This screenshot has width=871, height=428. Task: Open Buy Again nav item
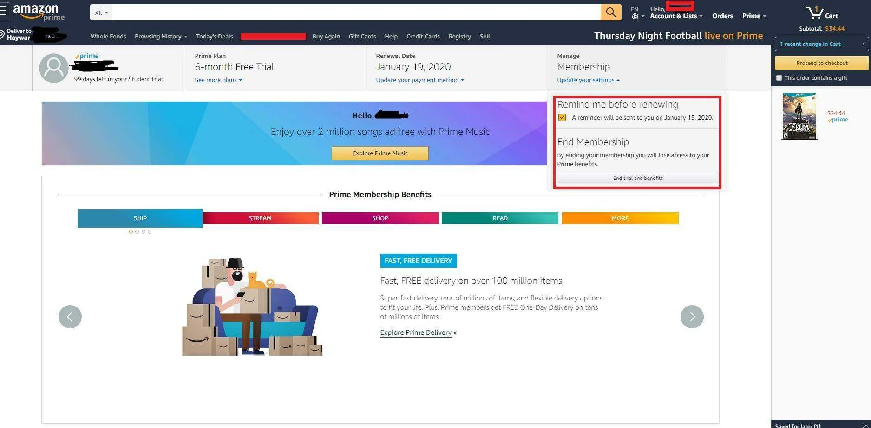coord(326,36)
